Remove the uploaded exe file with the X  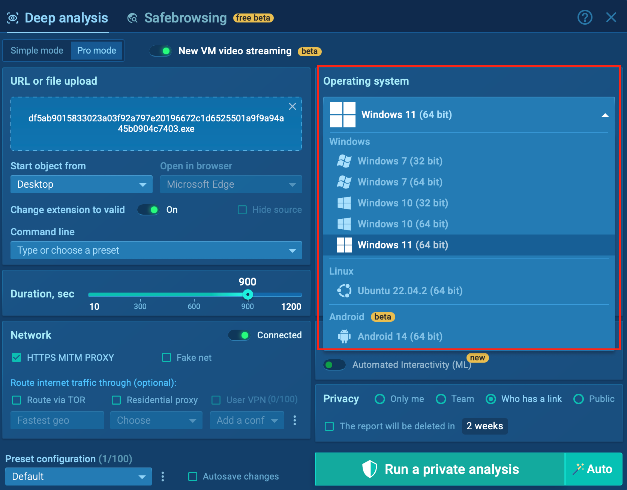[x=292, y=106]
